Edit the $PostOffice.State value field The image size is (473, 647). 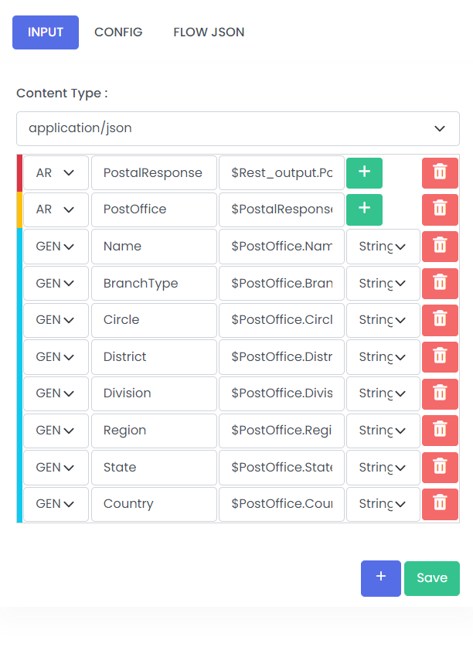coord(281,467)
